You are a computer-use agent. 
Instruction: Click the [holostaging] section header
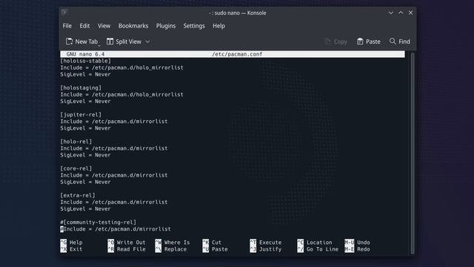pos(81,88)
